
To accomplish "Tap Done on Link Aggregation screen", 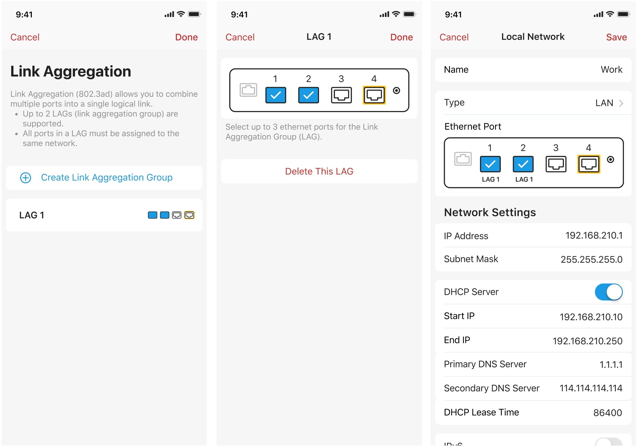I will [x=186, y=37].
